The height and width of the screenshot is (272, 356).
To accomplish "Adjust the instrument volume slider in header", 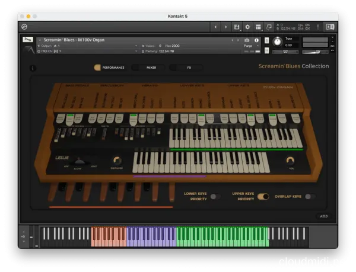I will click(x=315, y=52).
